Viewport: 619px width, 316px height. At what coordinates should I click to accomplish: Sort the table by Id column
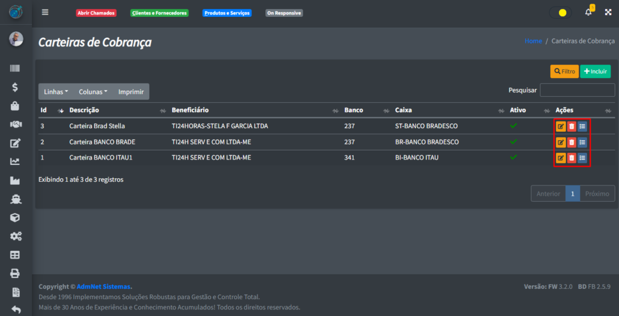coord(51,111)
